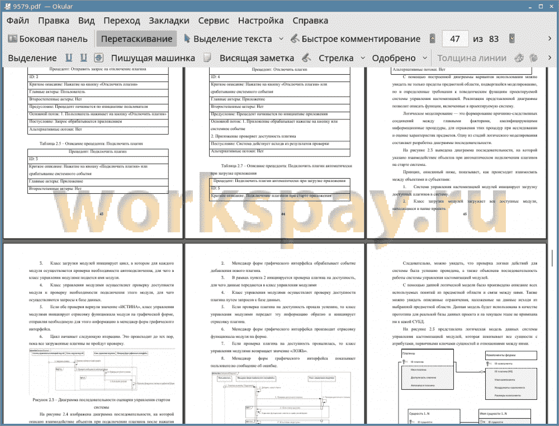
Task: Activate the Выделение highlighter tool
Action: 32,58
